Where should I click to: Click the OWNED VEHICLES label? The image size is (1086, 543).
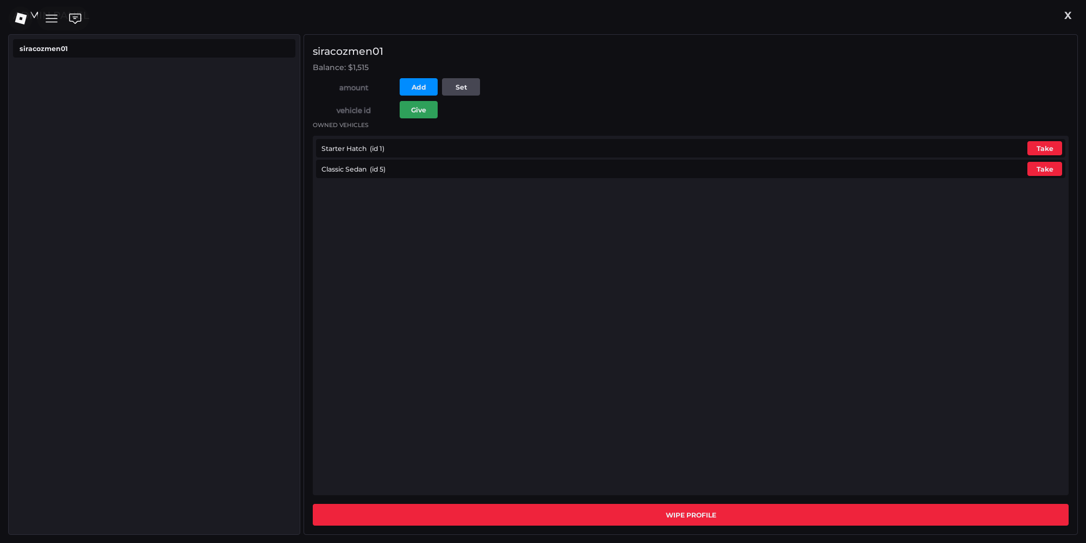(340, 125)
